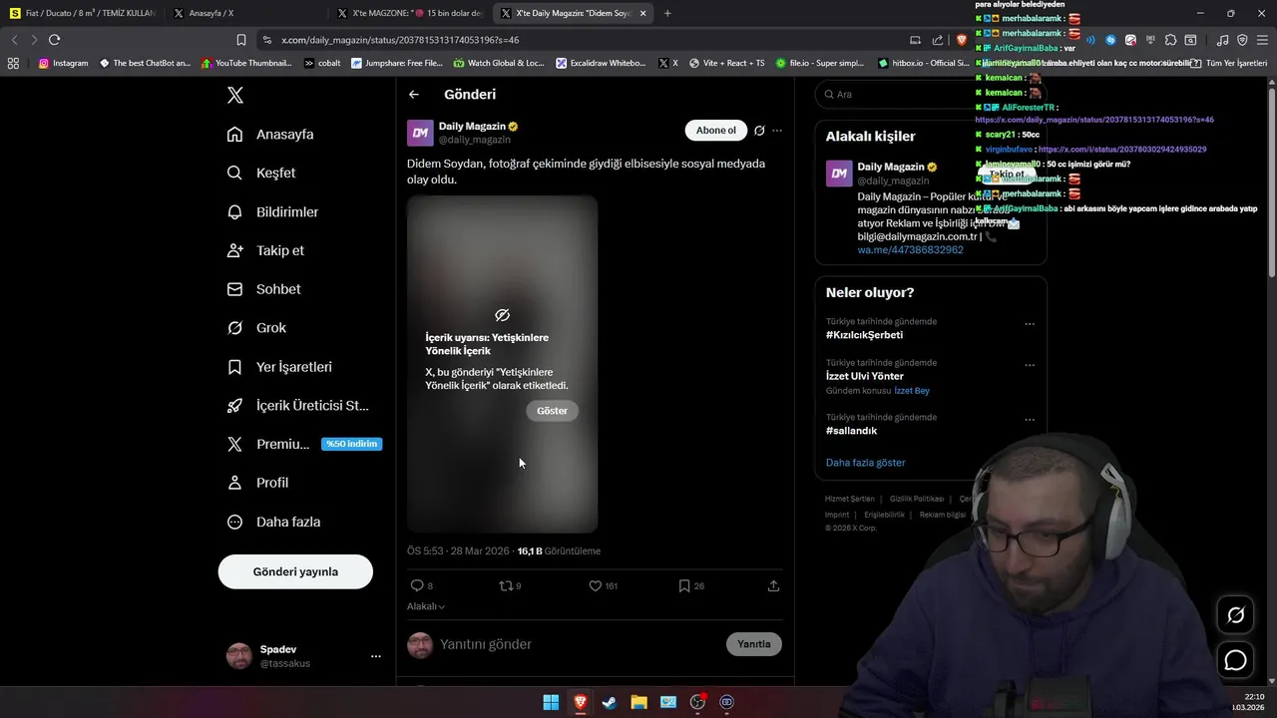Open Takip et in sidebar
Screen dimensions: 1277x718
coord(265,250)
